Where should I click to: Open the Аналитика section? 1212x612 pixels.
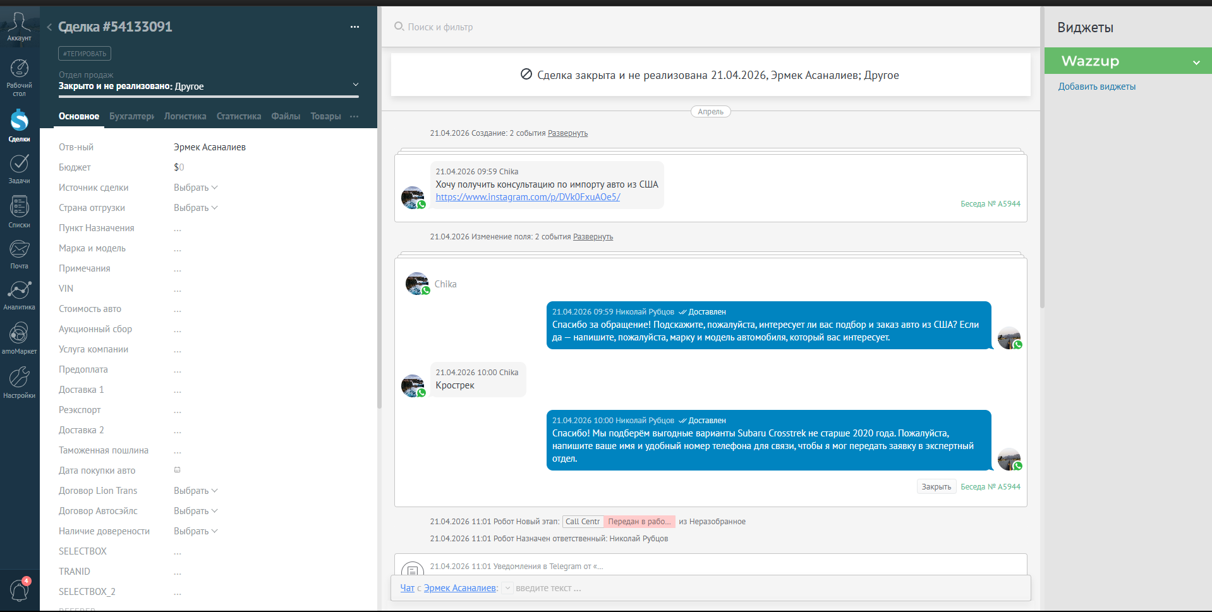click(19, 295)
